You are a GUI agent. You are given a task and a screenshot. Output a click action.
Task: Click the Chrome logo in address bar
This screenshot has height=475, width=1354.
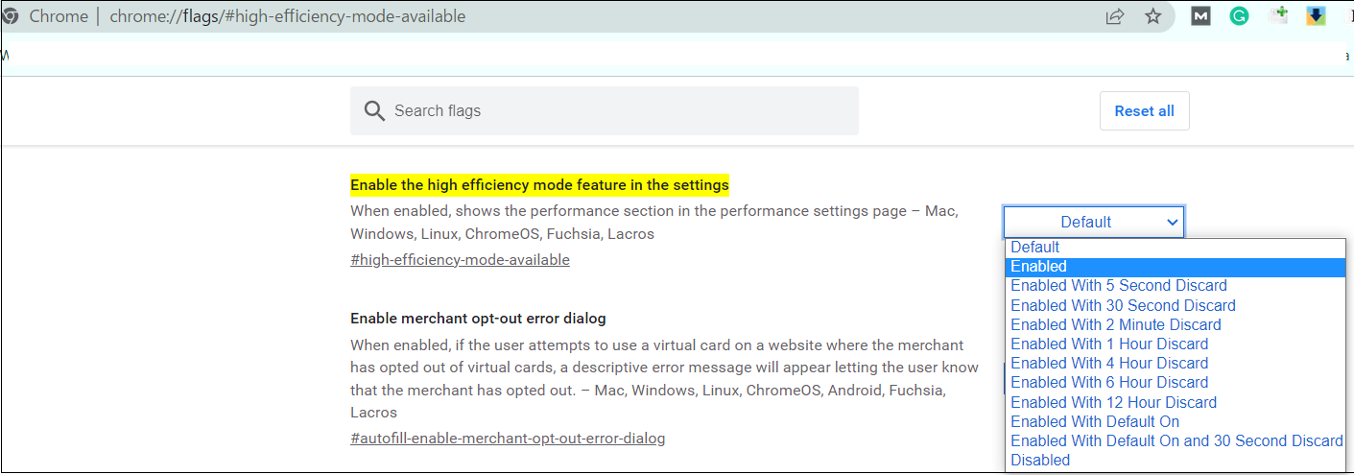(11, 16)
